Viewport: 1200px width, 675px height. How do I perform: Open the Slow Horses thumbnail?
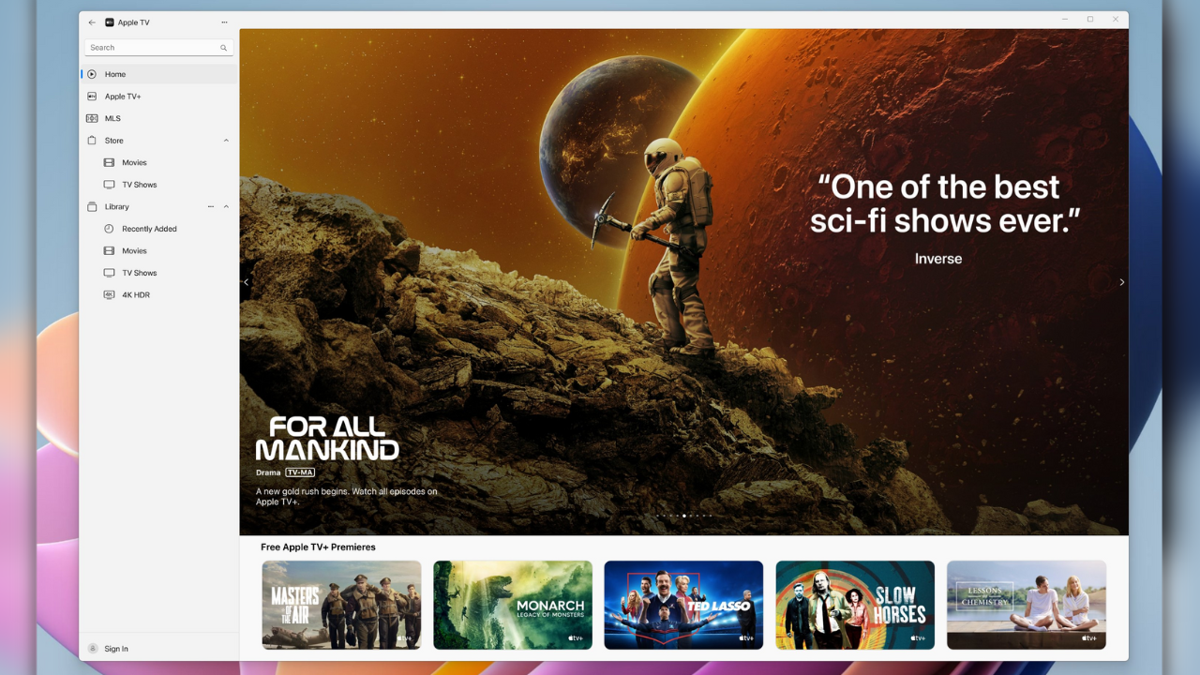coord(855,605)
